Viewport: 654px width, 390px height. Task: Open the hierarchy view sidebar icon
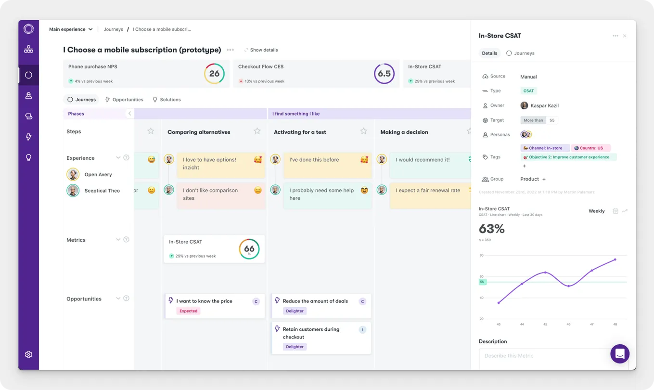click(28, 49)
